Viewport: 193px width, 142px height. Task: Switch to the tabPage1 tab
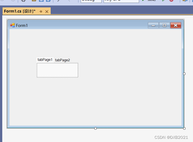pyautogui.click(x=45, y=60)
